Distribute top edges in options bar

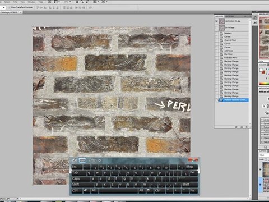(64, 8)
